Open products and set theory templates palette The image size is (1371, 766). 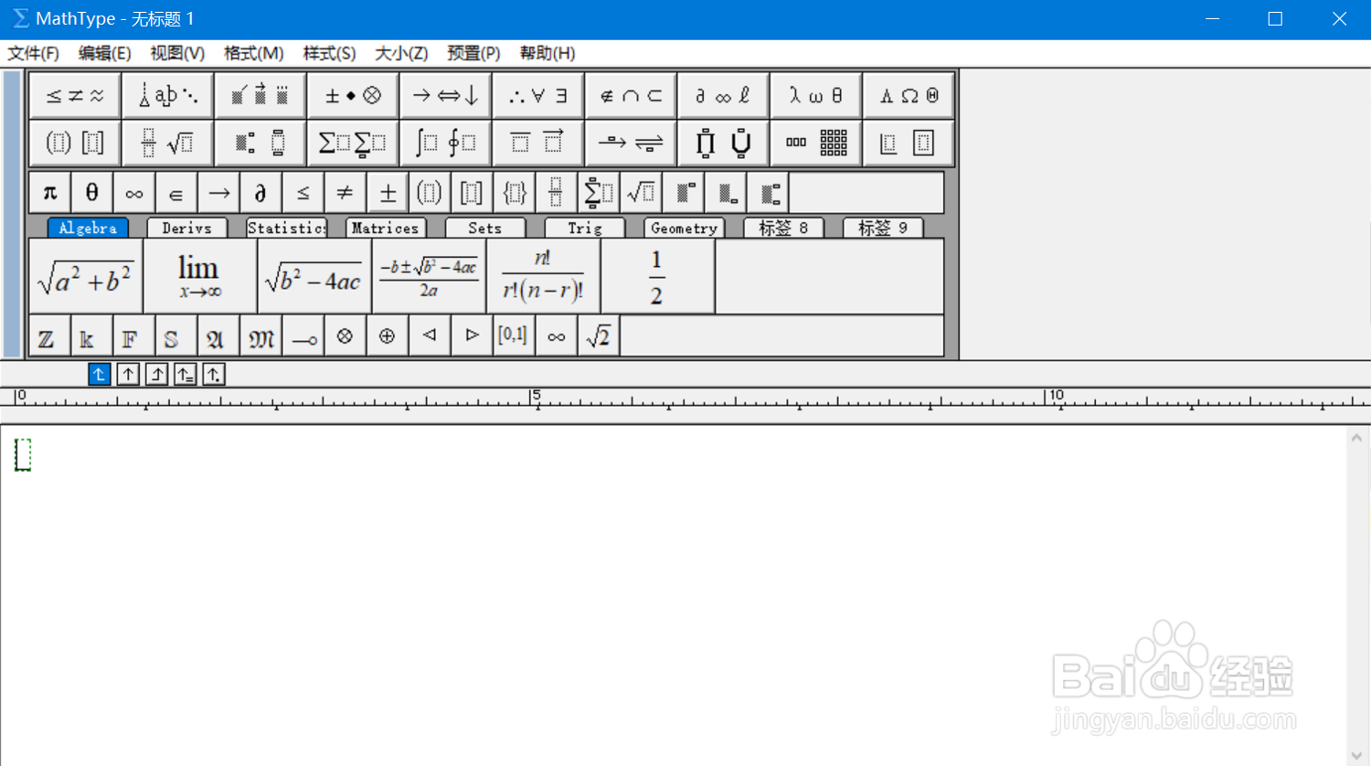pyautogui.click(x=723, y=143)
